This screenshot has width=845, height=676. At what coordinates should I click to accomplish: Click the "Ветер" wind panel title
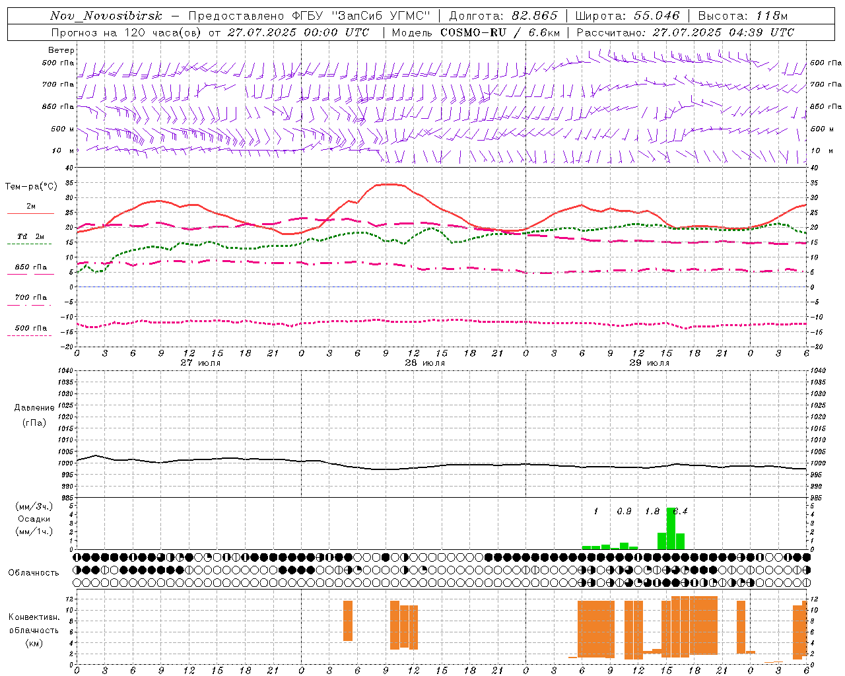click(61, 50)
